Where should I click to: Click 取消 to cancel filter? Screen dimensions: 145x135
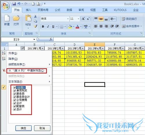tap(42, 128)
